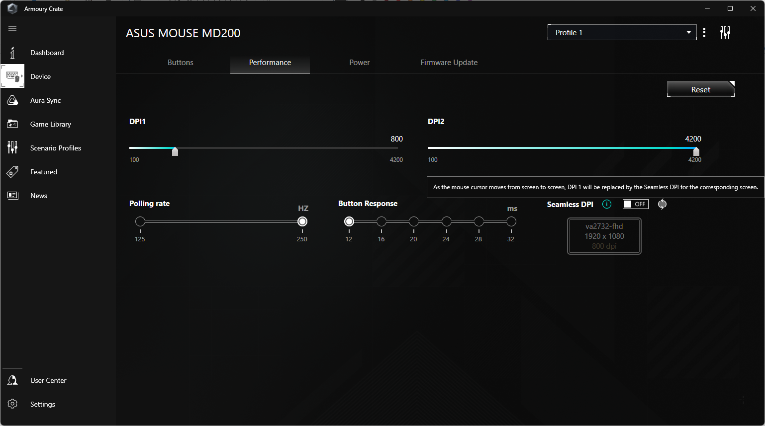Set button response to 20 ms

point(414,221)
